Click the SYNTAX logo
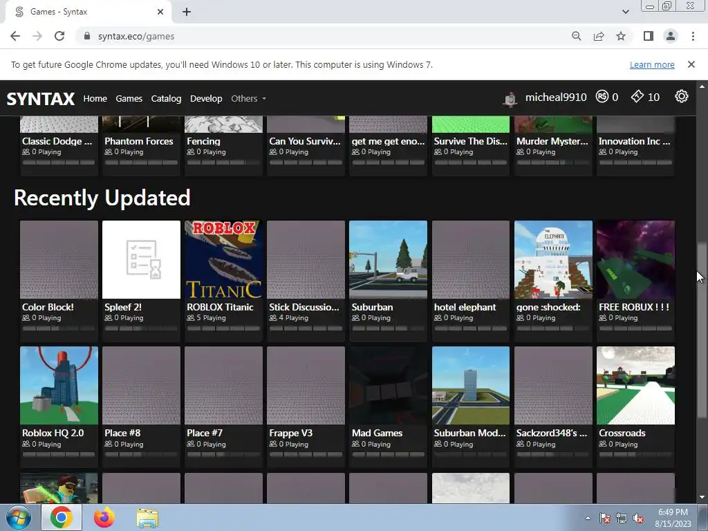The image size is (708, 531). click(x=41, y=98)
